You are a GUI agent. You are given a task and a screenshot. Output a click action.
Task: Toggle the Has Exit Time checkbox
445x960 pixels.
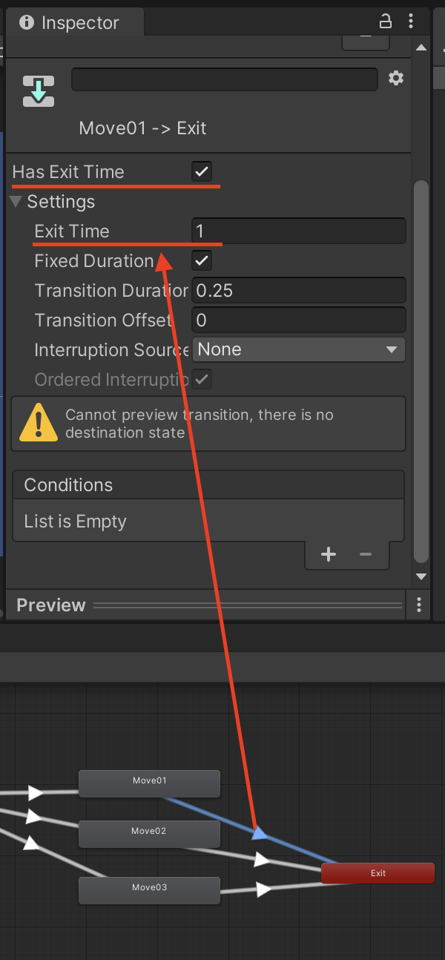point(202,172)
